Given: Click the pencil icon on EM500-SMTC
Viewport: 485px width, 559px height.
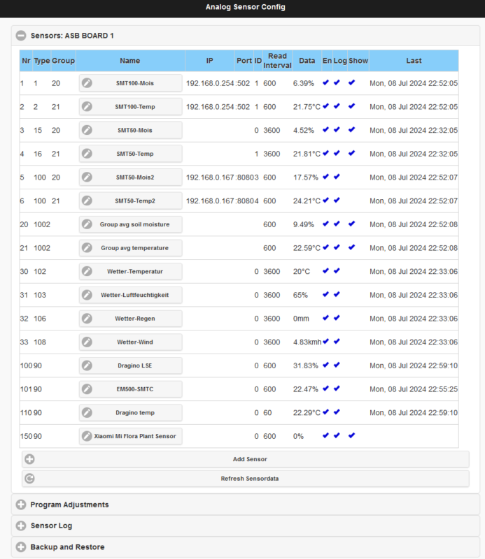Looking at the screenshot, I should pos(87,389).
